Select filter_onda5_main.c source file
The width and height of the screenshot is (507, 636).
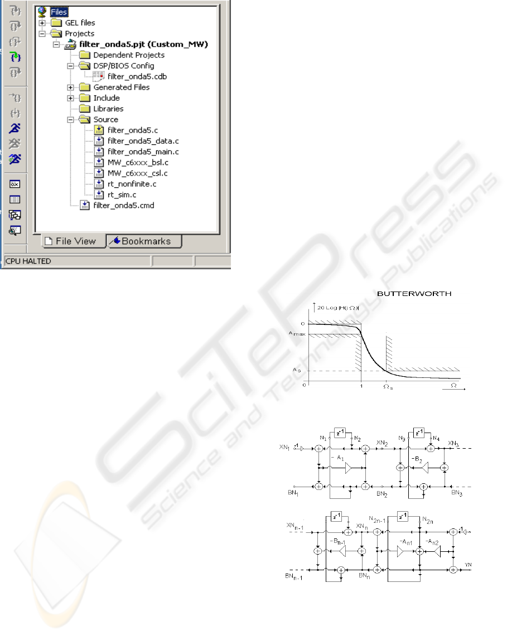(143, 152)
